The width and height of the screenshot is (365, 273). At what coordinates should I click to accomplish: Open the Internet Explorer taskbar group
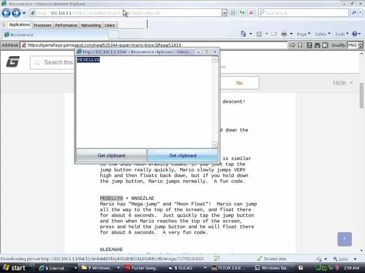57,268
